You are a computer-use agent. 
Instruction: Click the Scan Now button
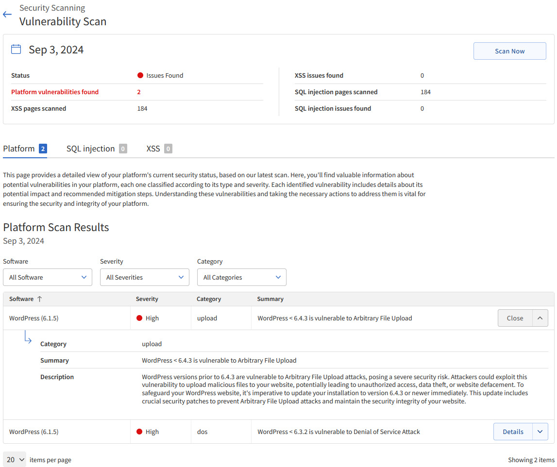coord(509,51)
